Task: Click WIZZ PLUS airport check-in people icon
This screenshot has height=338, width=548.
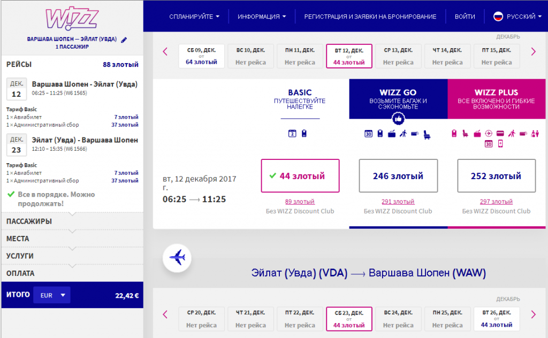Action: tap(535, 133)
